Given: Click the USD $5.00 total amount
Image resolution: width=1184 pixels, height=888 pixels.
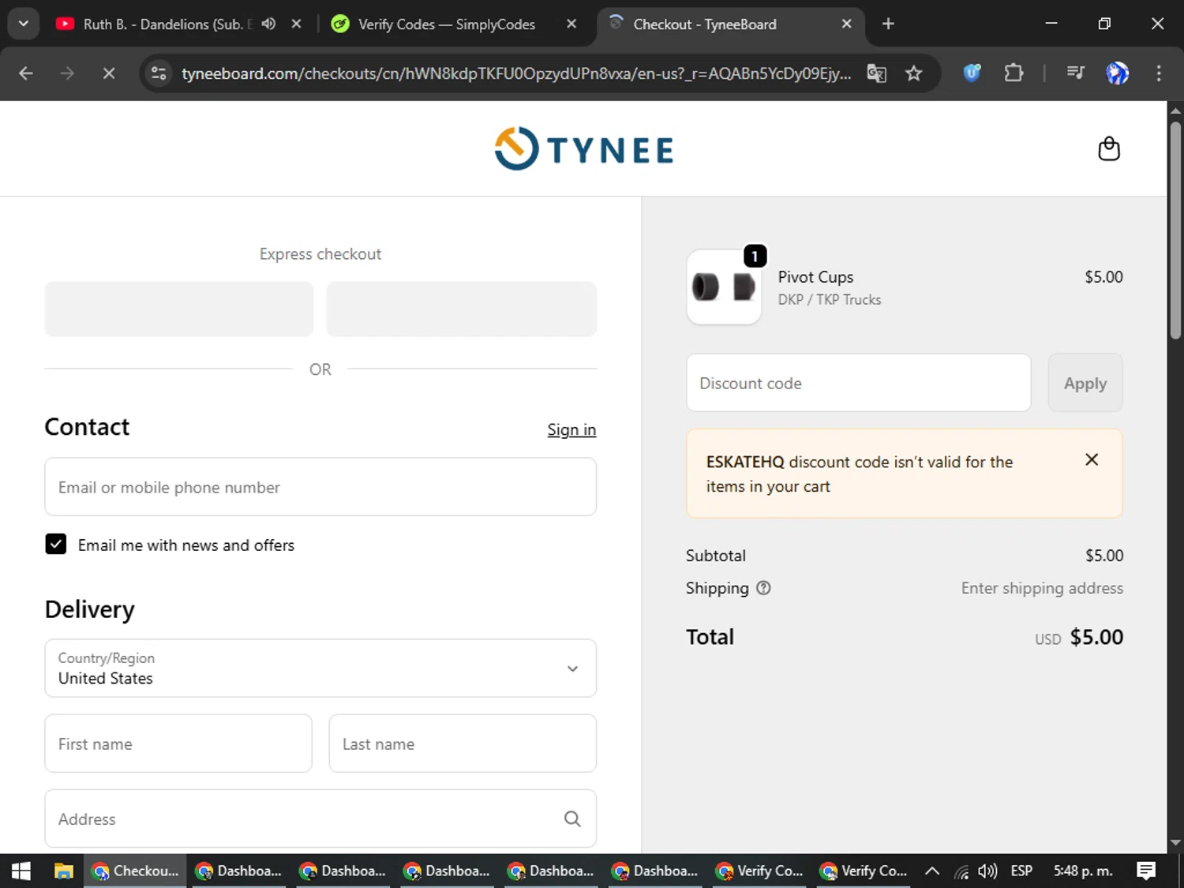Looking at the screenshot, I should (x=1079, y=637).
